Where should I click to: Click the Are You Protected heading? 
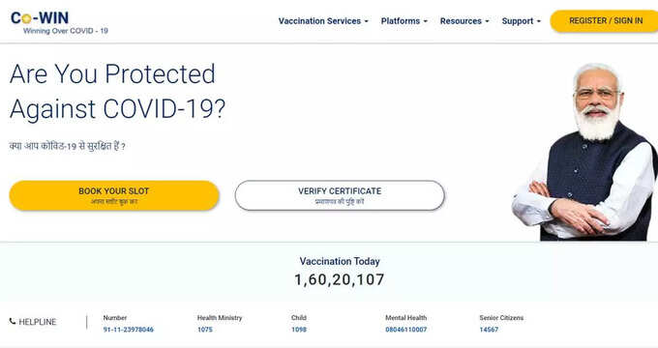pos(117,92)
